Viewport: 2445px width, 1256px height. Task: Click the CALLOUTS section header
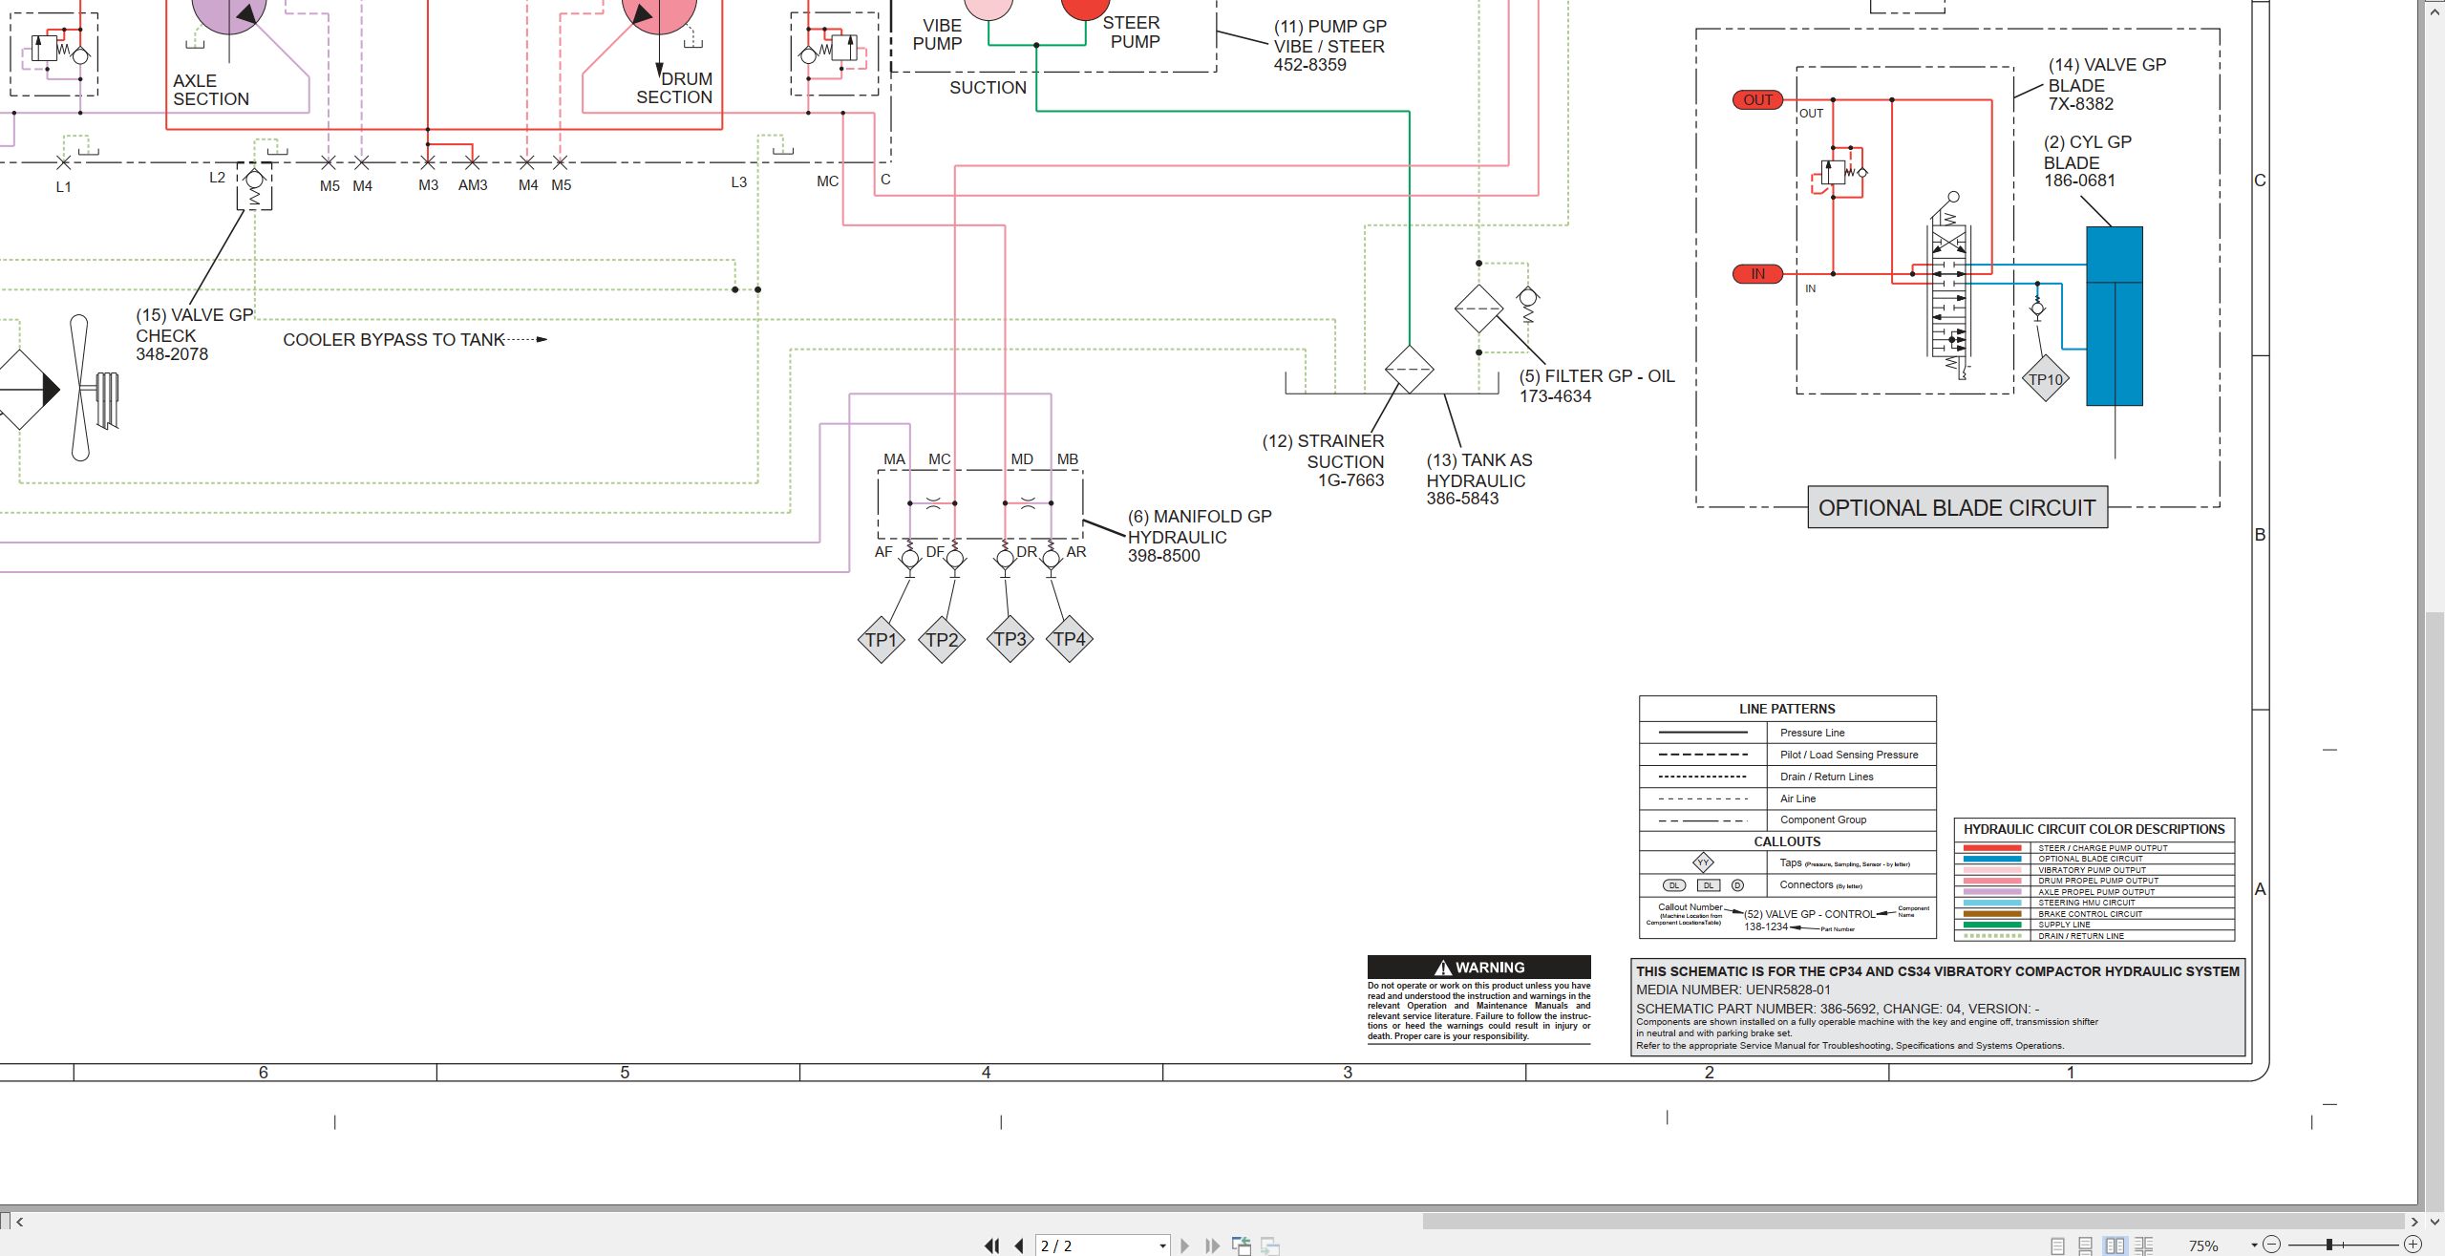tap(1787, 841)
